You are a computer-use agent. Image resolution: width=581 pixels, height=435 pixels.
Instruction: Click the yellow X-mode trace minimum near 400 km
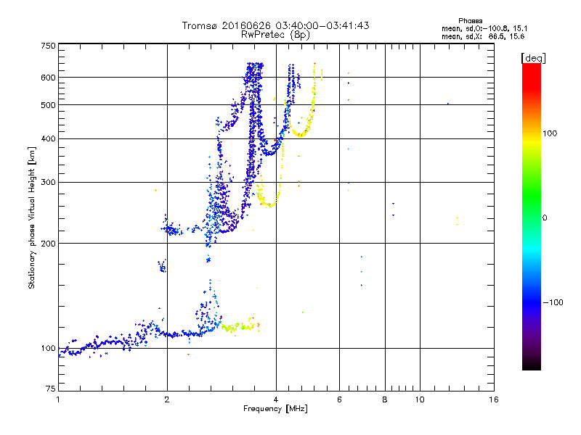pos(300,135)
